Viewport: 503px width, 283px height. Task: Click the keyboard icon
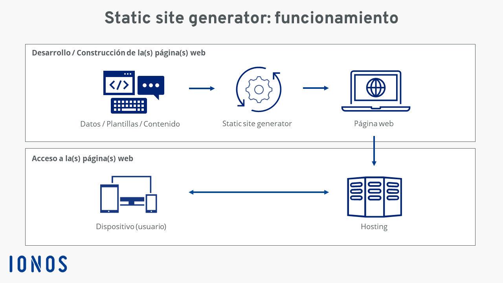129,106
